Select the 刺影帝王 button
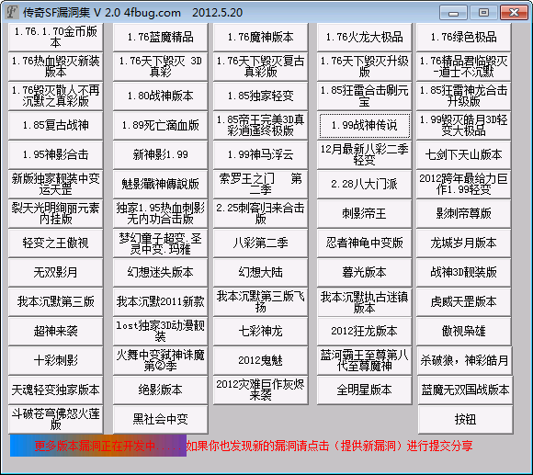 pos(365,214)
